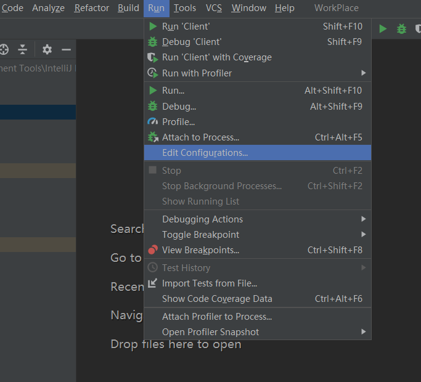Screen dimensions: 421x382
Task: Select Edit Configurations... menu entry
Action: [258, 153]
